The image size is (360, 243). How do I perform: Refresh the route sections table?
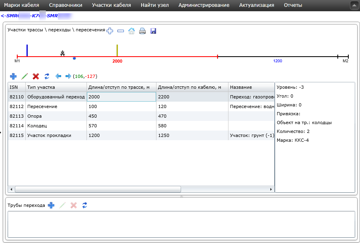(47, 76)
